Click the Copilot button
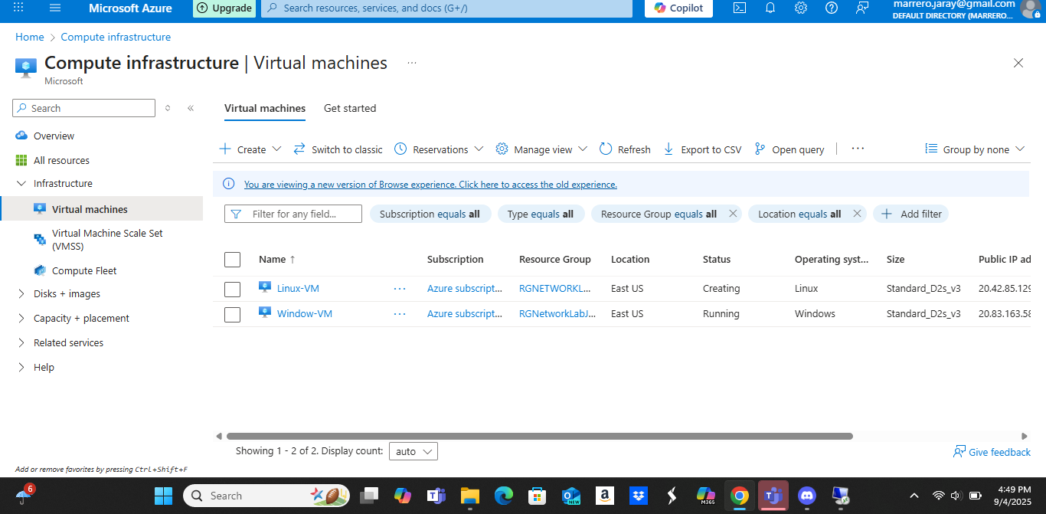The image size is (1046, 514). (x=678, y=8)
